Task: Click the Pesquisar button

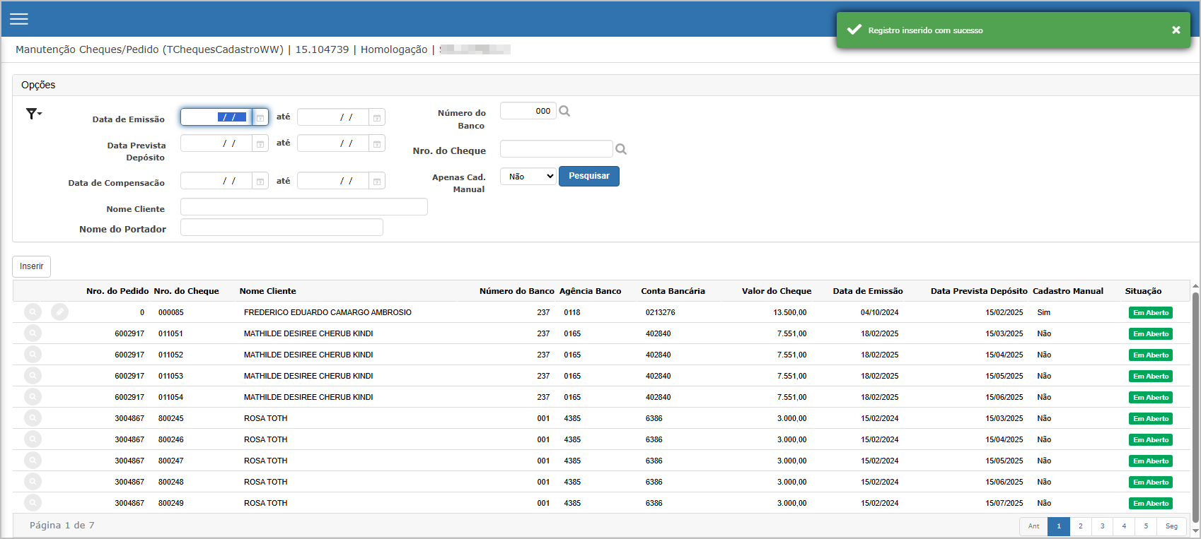Action: [x=589, y=176]
